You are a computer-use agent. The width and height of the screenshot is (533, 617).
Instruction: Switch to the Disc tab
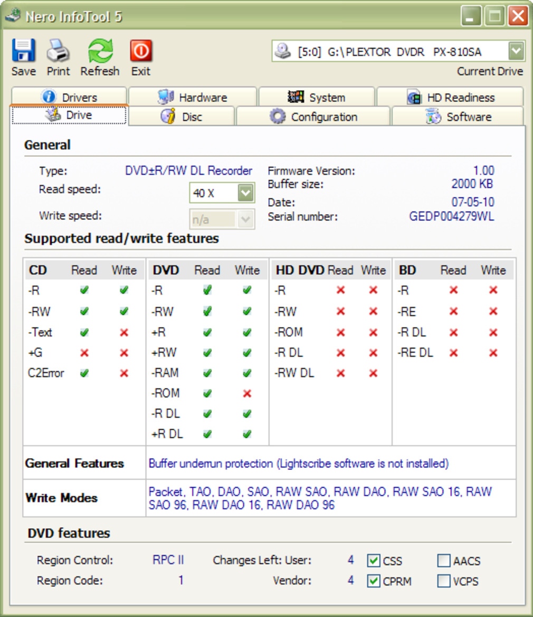(182, 117)
